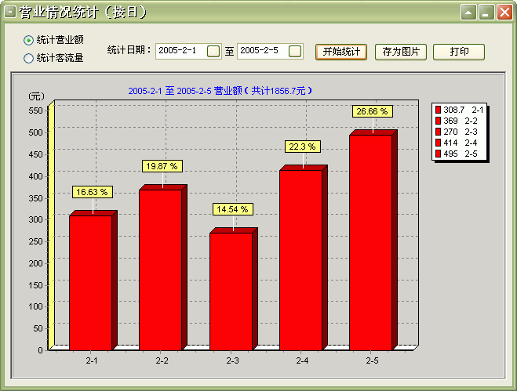
Task: Click the tallest red bar for 2-5
Action: 370,243
